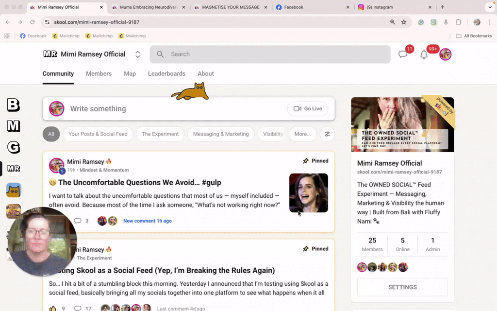Open the yellow cat community icon in the sidebar
Image resolution: width=497 pixels, height=311 pixels.
click(x=13, y=190)
